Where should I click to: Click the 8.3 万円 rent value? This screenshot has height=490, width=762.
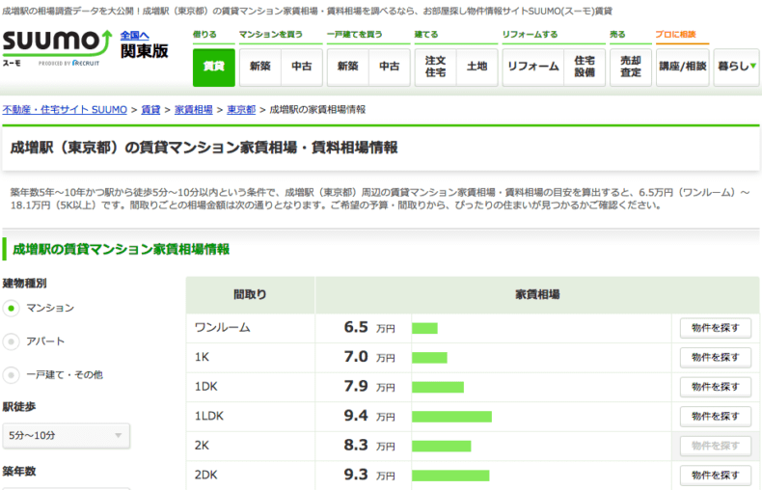pyautogui.click(x=369, y=446)
